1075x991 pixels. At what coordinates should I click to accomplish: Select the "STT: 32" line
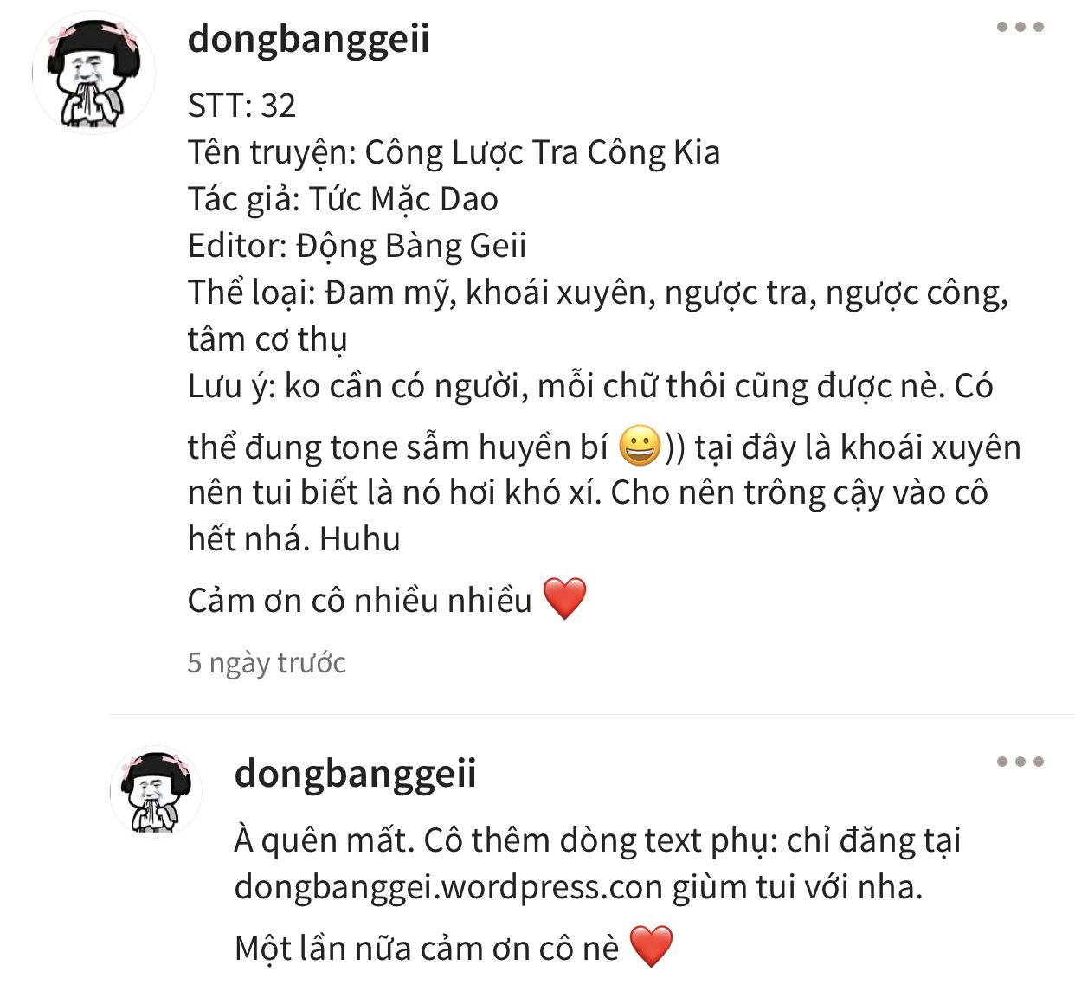(241, 106)
